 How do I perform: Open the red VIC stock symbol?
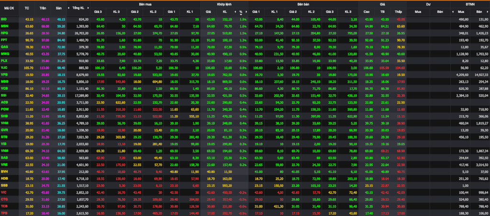tap(4, 192)
